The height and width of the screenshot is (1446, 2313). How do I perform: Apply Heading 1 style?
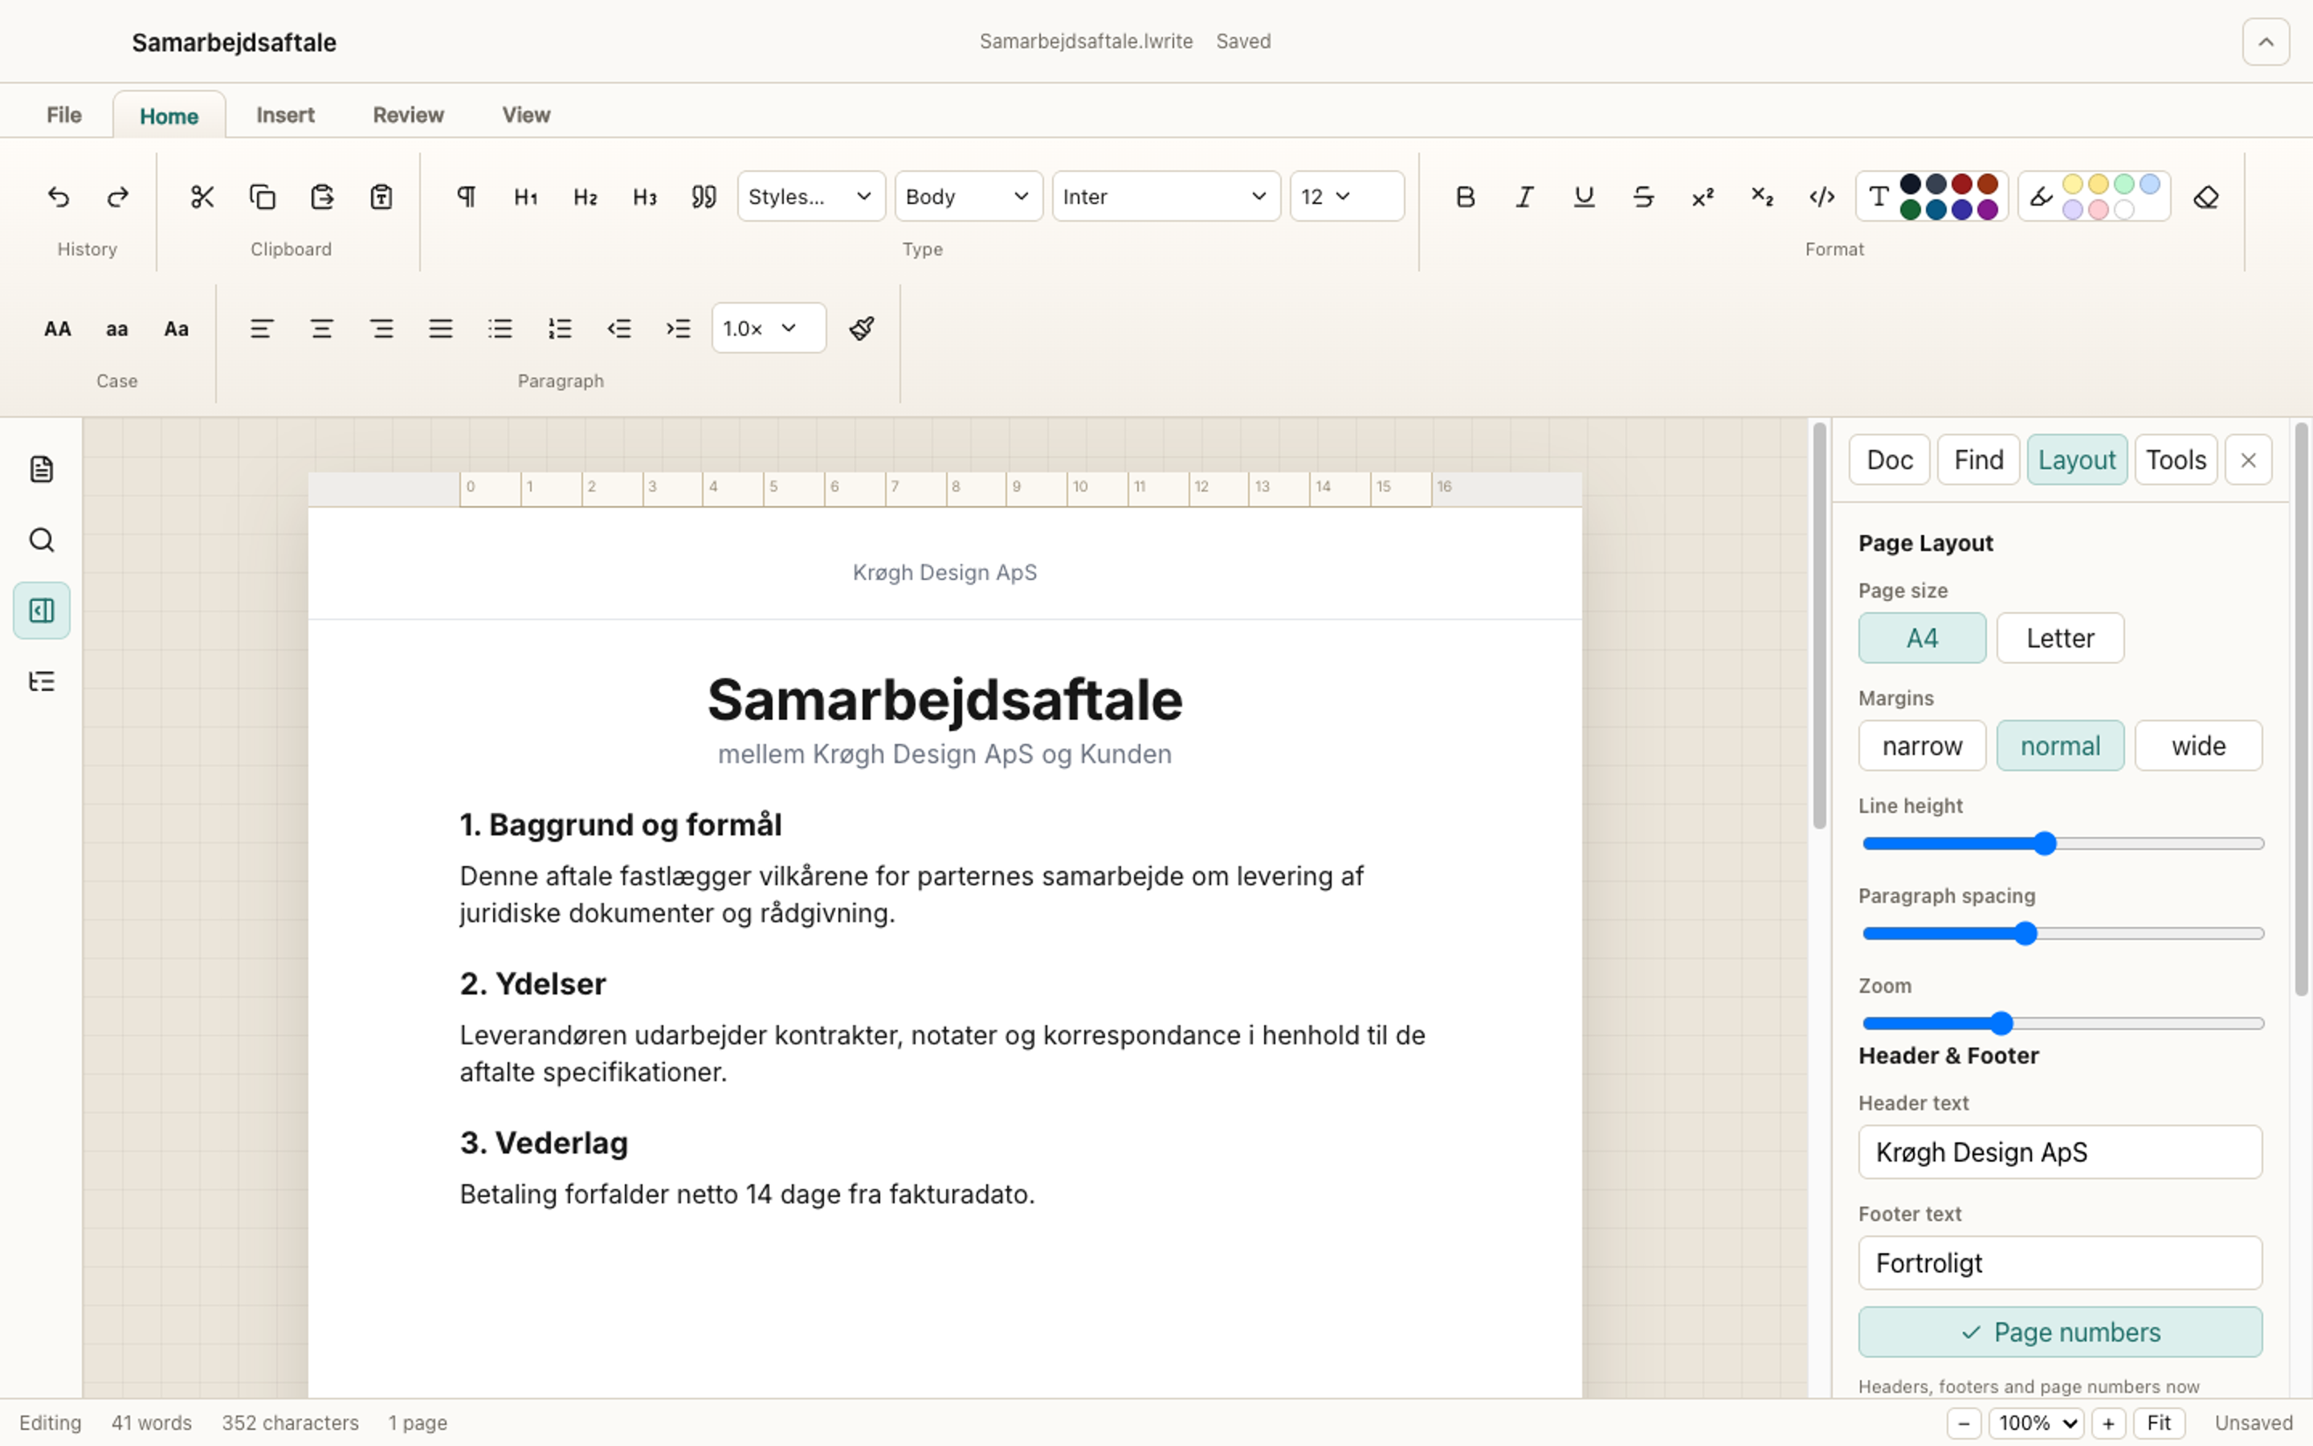[526, 197]
